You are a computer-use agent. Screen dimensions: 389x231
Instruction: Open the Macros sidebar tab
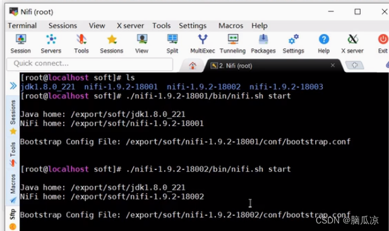[13, 188]
